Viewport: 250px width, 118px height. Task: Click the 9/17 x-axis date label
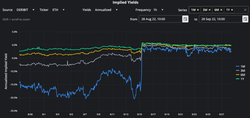[153, 114]
